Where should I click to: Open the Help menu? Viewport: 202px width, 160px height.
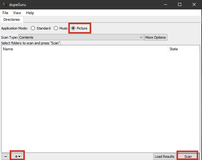coord(30,13)
